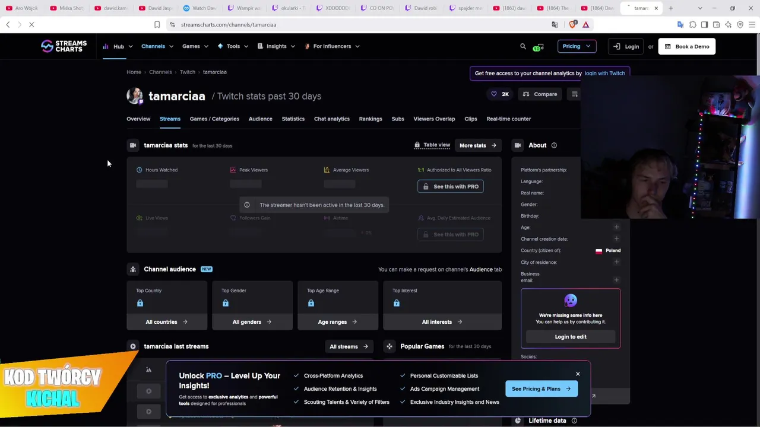Image resolution: width=760 pixels, height=427 pixels.
Task: Click the browser back arrow
Action: coord(8,24)
